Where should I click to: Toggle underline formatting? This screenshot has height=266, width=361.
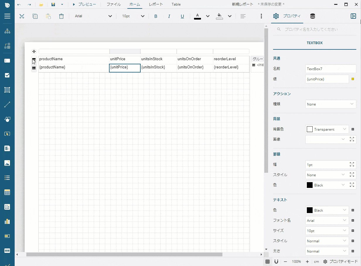(x=182, y=16)
